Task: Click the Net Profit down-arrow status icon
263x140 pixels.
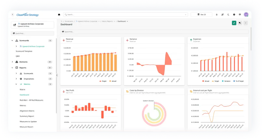Action: (64, 91)
